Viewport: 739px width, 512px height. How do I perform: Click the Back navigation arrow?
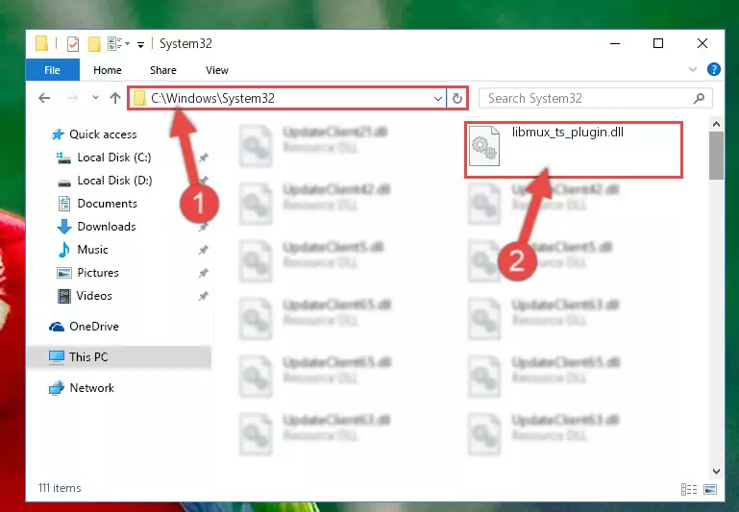[44, 98]
